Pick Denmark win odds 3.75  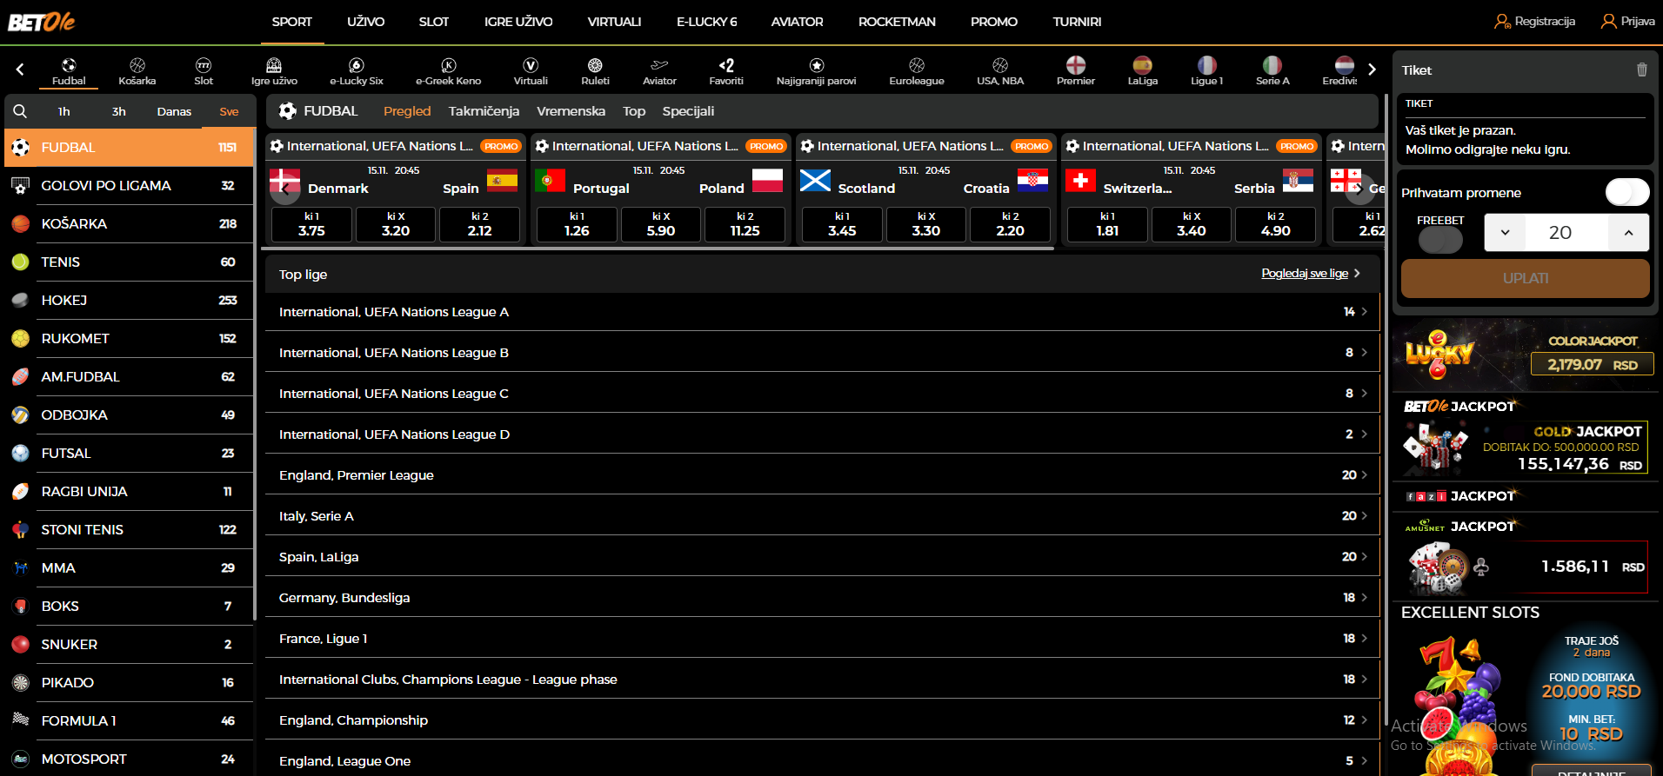pos(311,224)
